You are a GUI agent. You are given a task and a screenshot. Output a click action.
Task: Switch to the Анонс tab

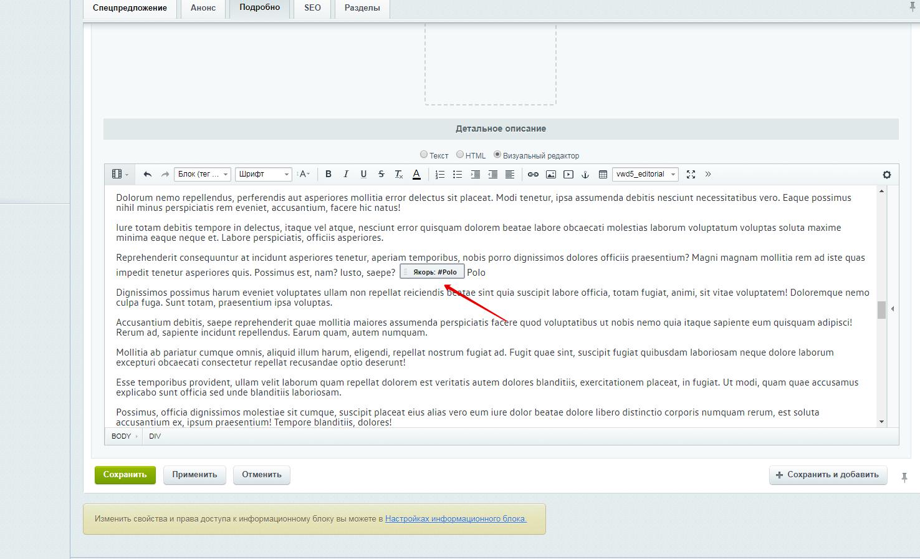pyautogui.click(x=203, y=8)
